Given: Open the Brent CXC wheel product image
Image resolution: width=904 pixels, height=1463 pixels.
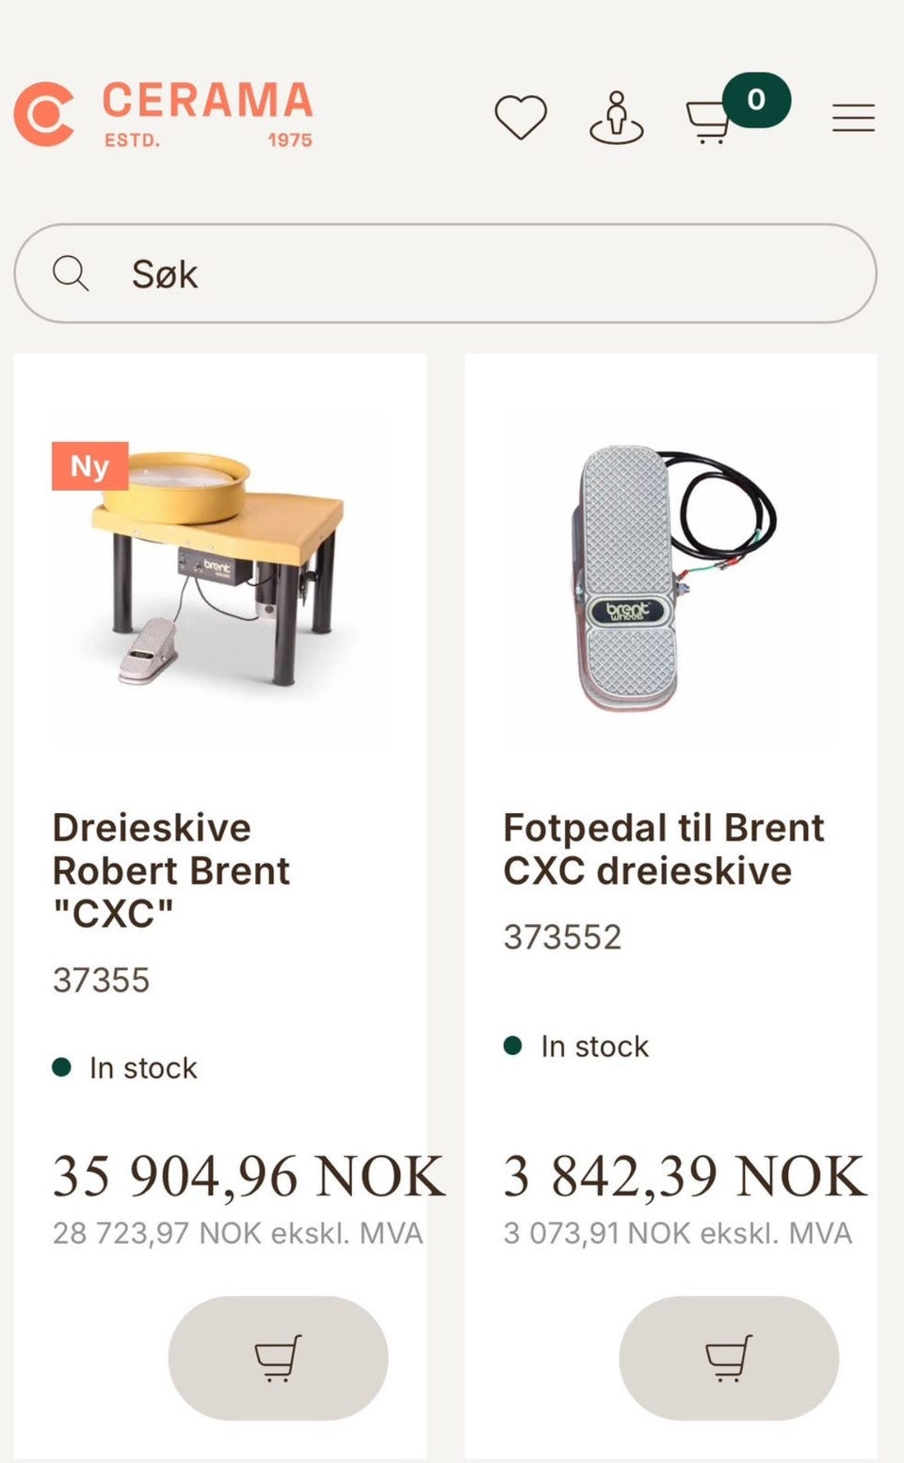Looking at the screenshot, I should pos(221,575).
